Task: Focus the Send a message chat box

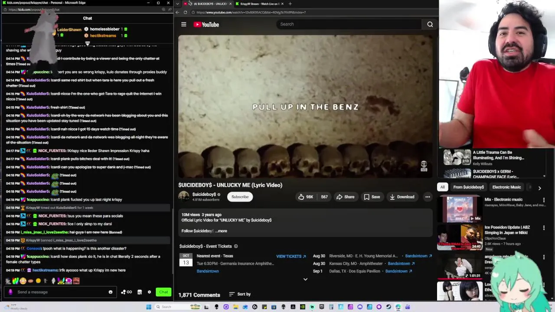Action: 61,292
